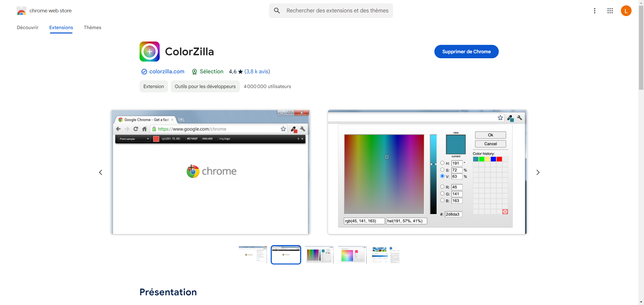Select the B radio button

point(442,200)
